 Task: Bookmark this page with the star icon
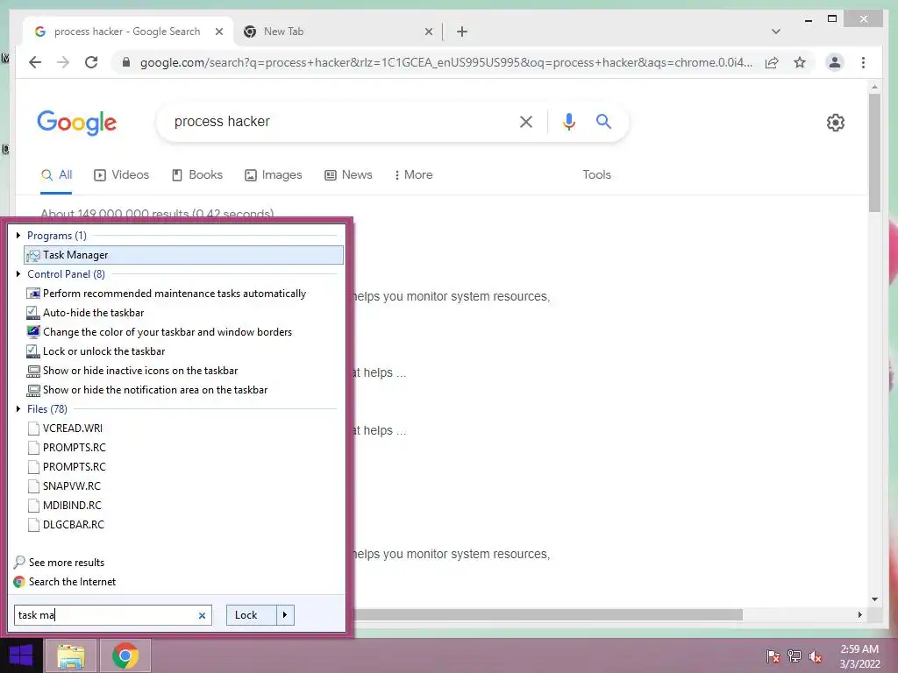[800, 62]
